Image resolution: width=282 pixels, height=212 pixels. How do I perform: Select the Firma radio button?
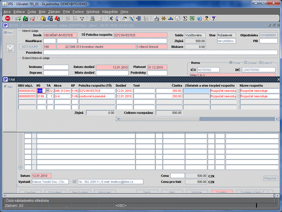point(231,63)
